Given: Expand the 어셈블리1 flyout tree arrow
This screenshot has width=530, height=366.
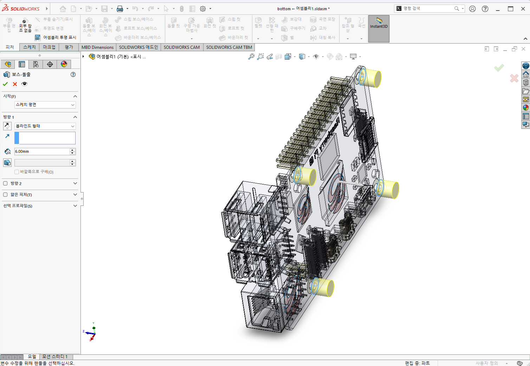Looking at the screenshot, I should point(83,57).
